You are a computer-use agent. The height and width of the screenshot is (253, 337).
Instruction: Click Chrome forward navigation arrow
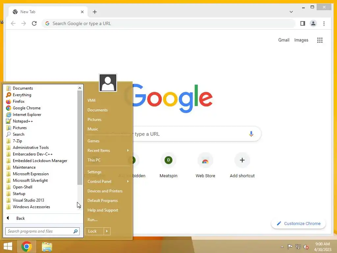point(24,23)
